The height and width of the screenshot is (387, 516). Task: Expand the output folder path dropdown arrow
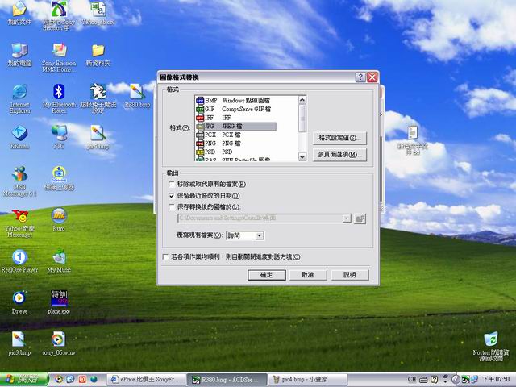click(x=347, y=218)
